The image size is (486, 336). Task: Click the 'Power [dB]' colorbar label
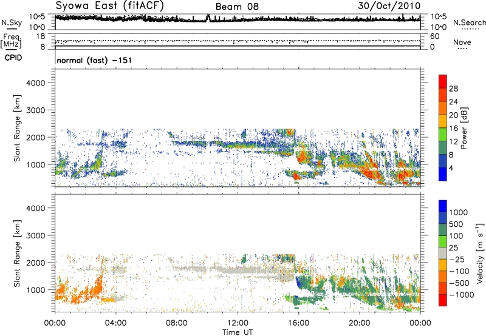[x=464, y=128]
